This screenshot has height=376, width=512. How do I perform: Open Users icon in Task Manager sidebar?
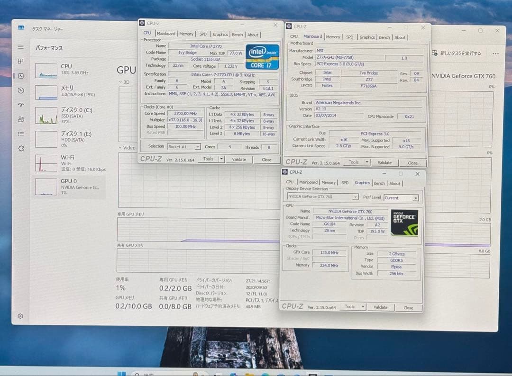tap(21, 119)
